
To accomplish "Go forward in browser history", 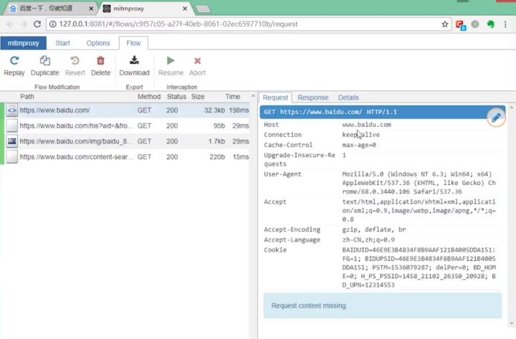I will (24, 24).
